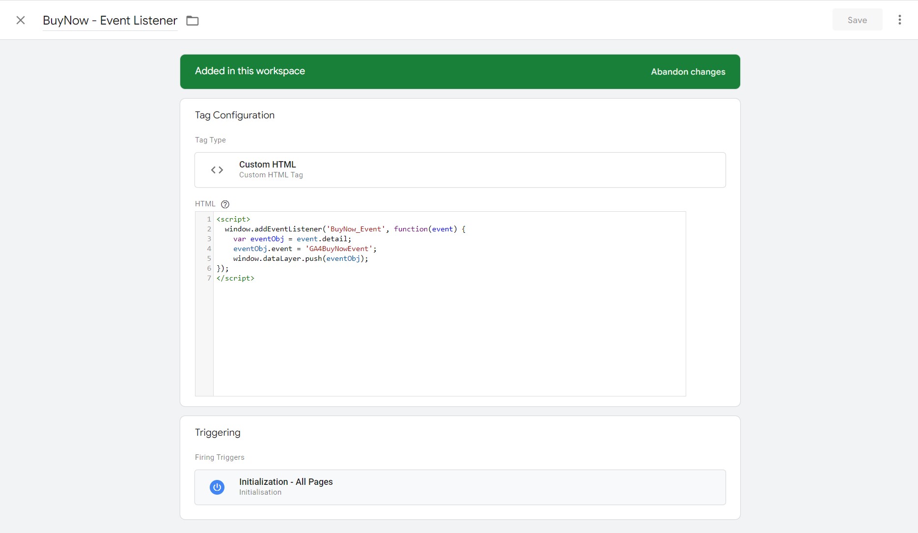Click code line containing 'GA4BuyNowEvent'

305,249
